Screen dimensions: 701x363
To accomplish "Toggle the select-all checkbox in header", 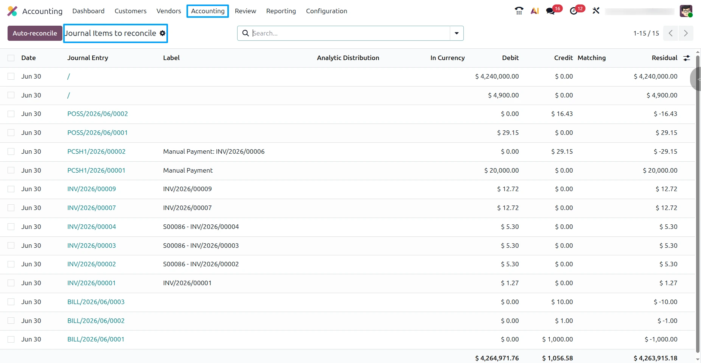I will click(11, 58).
